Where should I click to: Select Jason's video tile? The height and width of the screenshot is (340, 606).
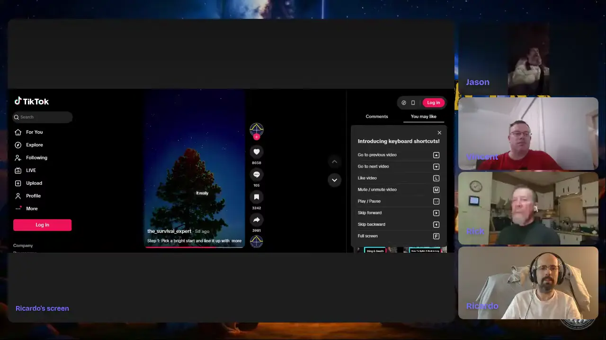tap(527, 59)
